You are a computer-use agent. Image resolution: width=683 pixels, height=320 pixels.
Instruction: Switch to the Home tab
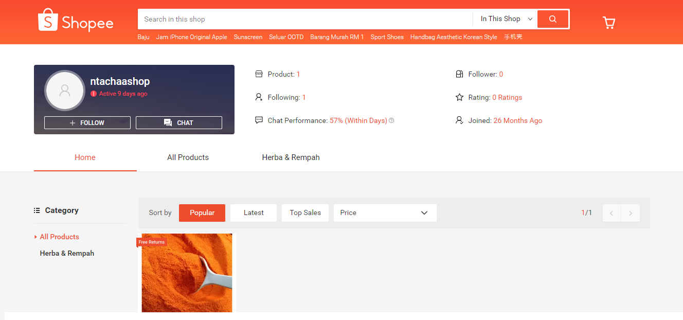point(85,157)
